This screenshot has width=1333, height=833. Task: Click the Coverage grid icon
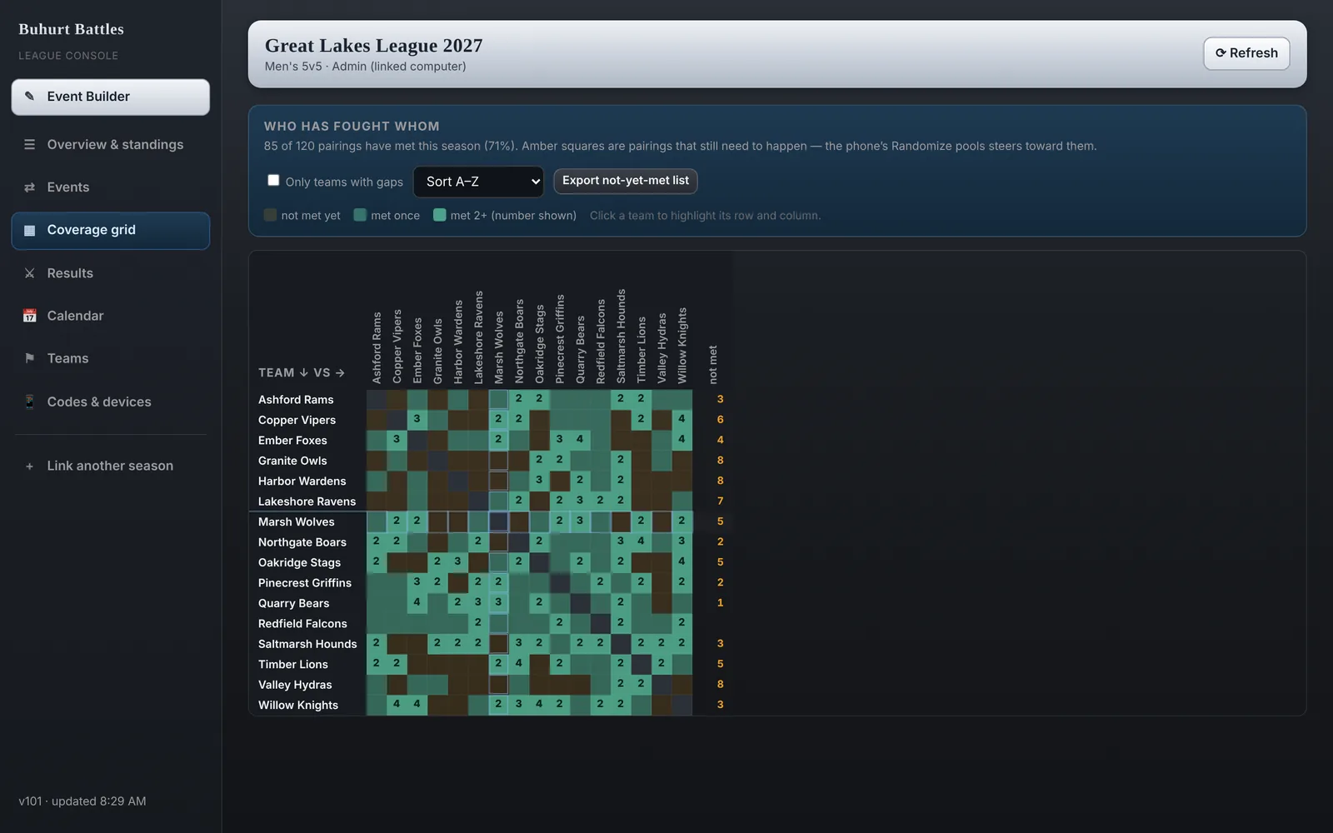30,231
